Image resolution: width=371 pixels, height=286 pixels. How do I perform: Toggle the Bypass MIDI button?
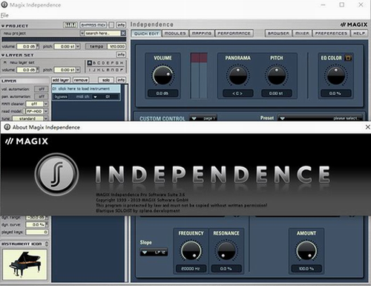(x=93, y=25)
